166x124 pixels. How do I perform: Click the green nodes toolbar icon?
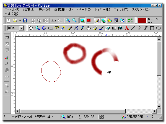tap(130, 20)
